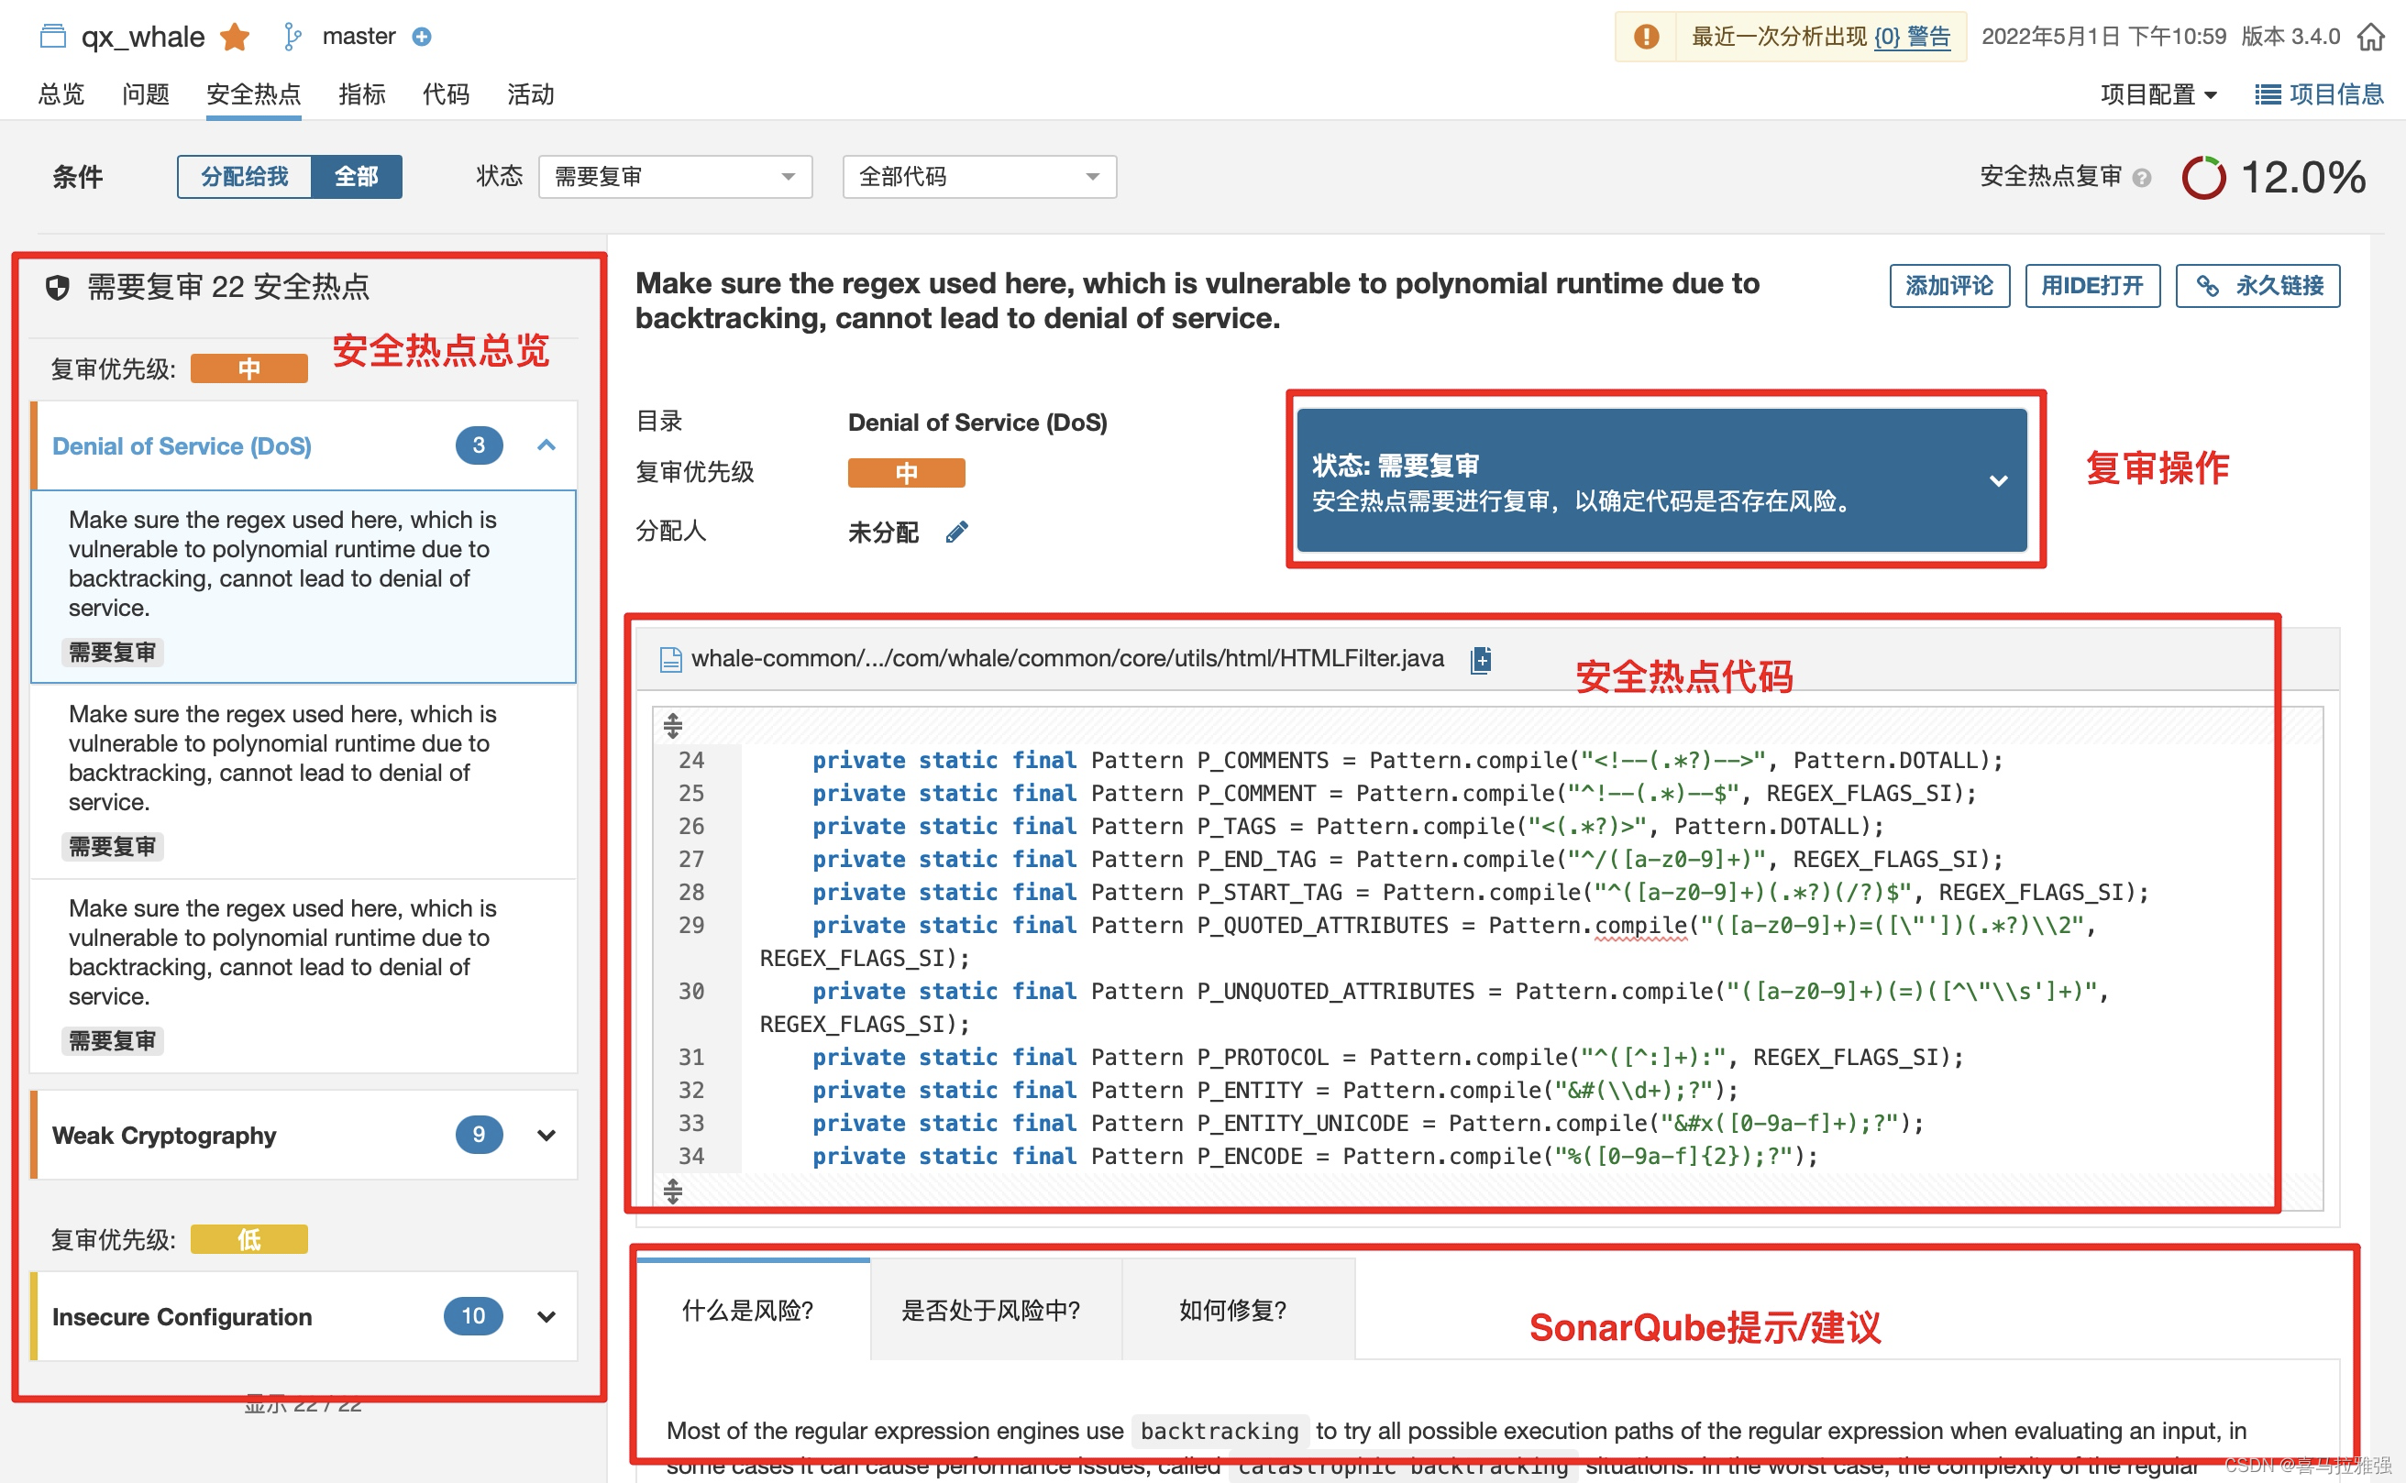Click the qx_whale project icon
Screen dimensions: 2406x1483
point(53,37)
